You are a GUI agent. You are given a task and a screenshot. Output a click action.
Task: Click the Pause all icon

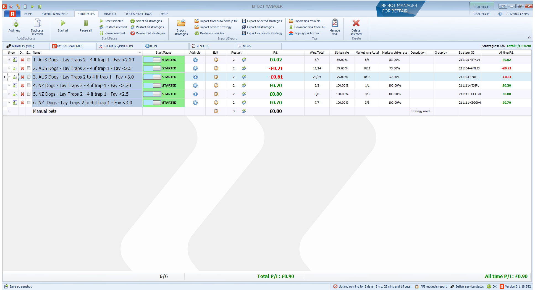tap(86, 23)
